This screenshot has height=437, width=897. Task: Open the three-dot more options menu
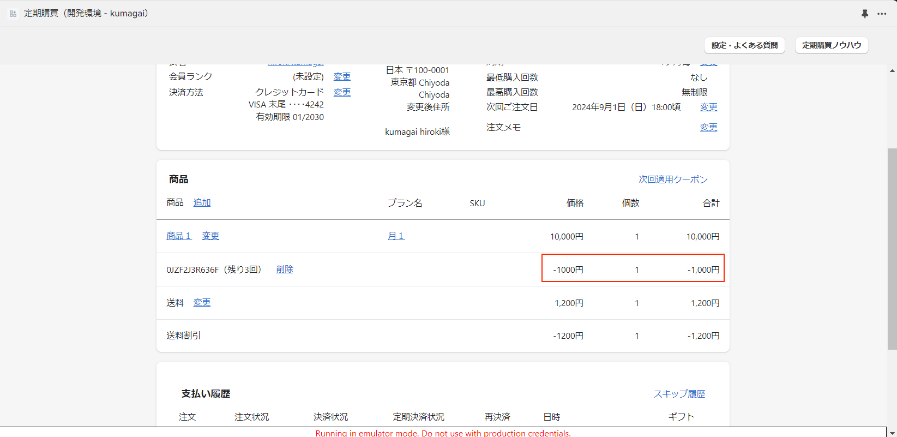882,14
